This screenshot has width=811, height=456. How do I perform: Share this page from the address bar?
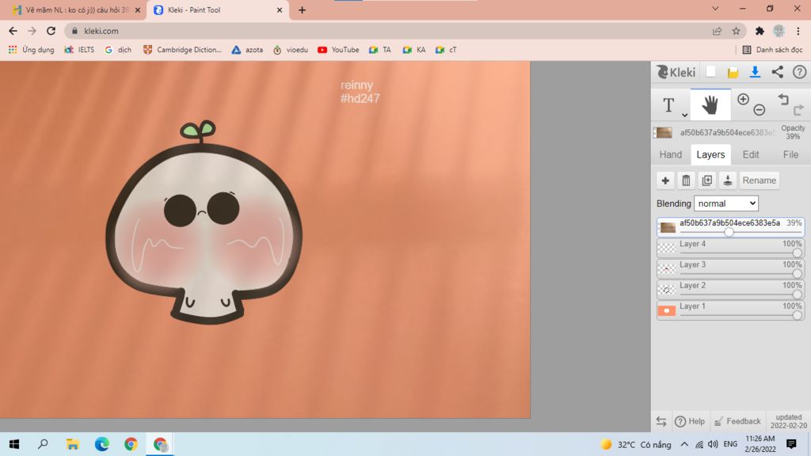point(717,31)
